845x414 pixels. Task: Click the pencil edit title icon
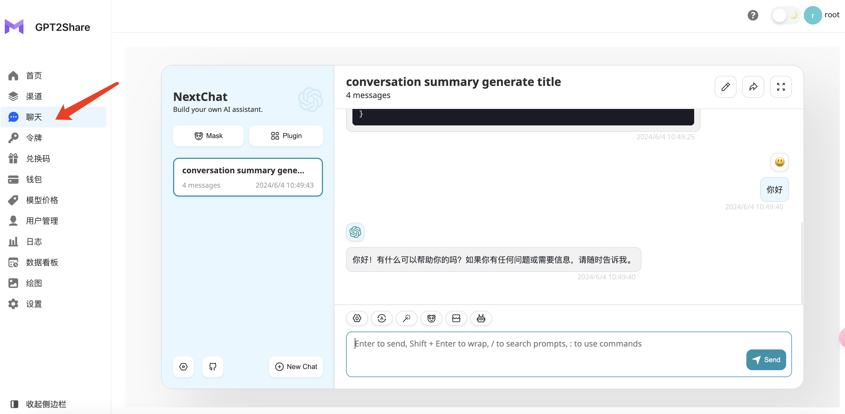point(725,87)
